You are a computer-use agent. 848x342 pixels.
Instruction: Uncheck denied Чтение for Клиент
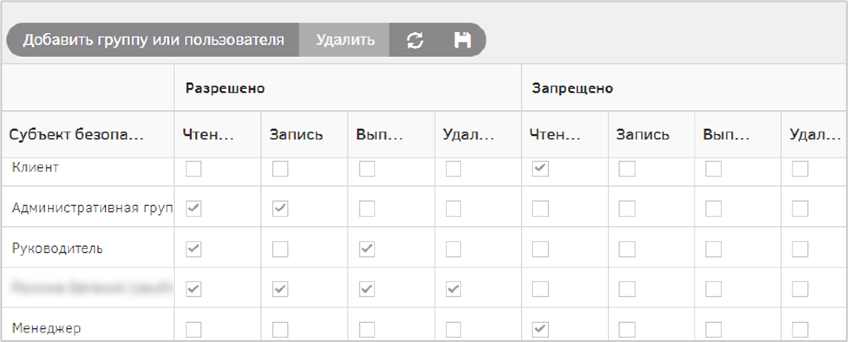(x=540, y=168)
